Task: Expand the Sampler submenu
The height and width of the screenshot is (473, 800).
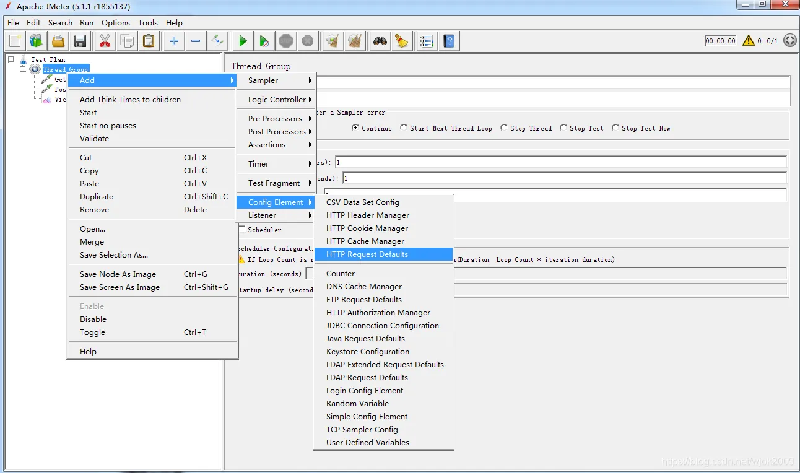Action: pos(277,80)
